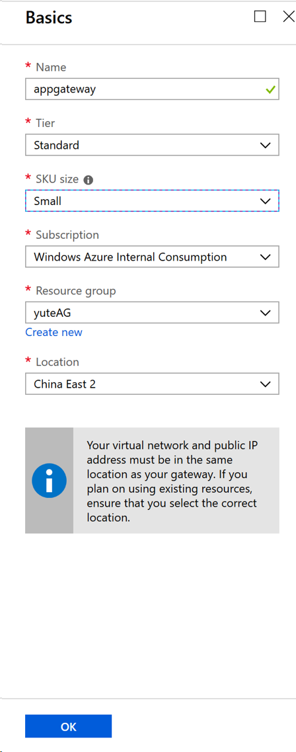Click the chevron arrow on Location dropdown
The width and height of the screenshot is (296, 752).
pyautogui.click(x=266, y=384)
